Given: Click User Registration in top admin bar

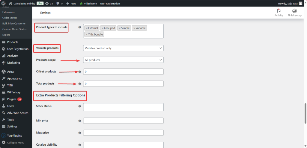Looking at the screenshot, I should [110, 4].
